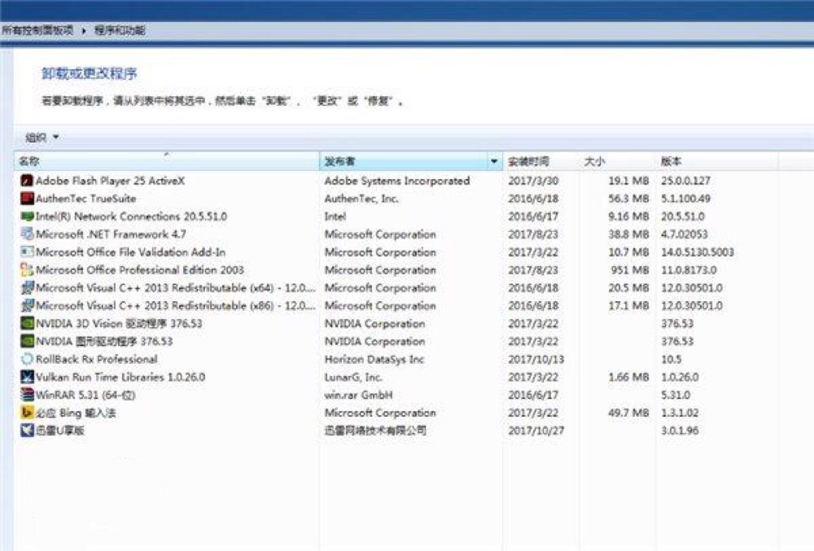Viewport: 814px width, 551px height.
Task: Click the 951 MB size value
Action: point(630,269)
